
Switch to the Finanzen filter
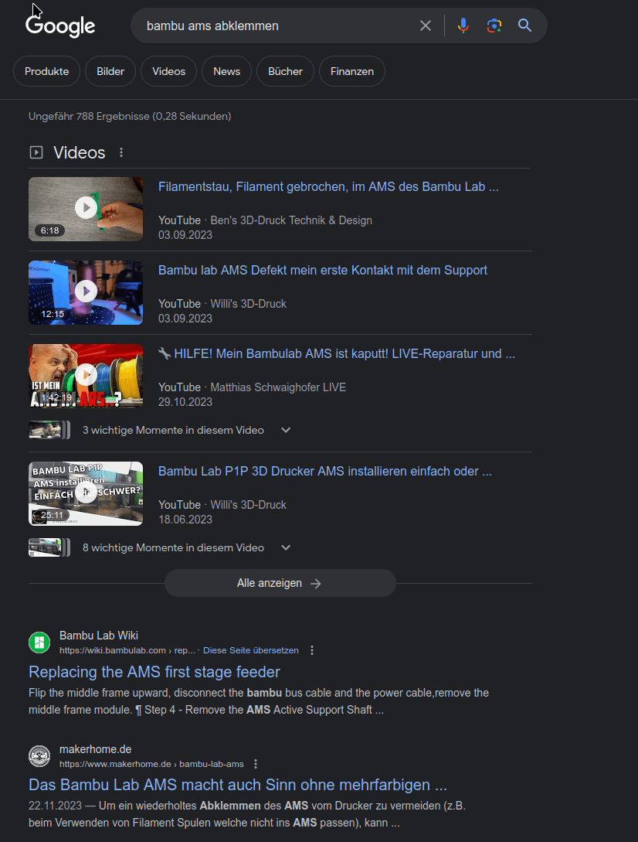[352, 71]
